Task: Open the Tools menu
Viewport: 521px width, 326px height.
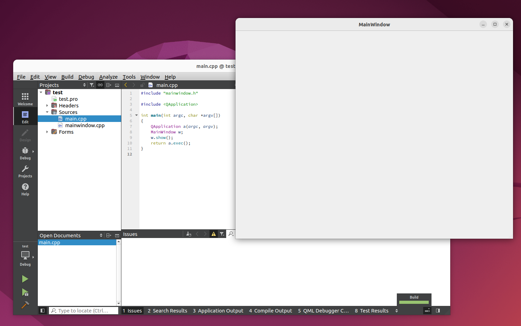Action: 129,77
